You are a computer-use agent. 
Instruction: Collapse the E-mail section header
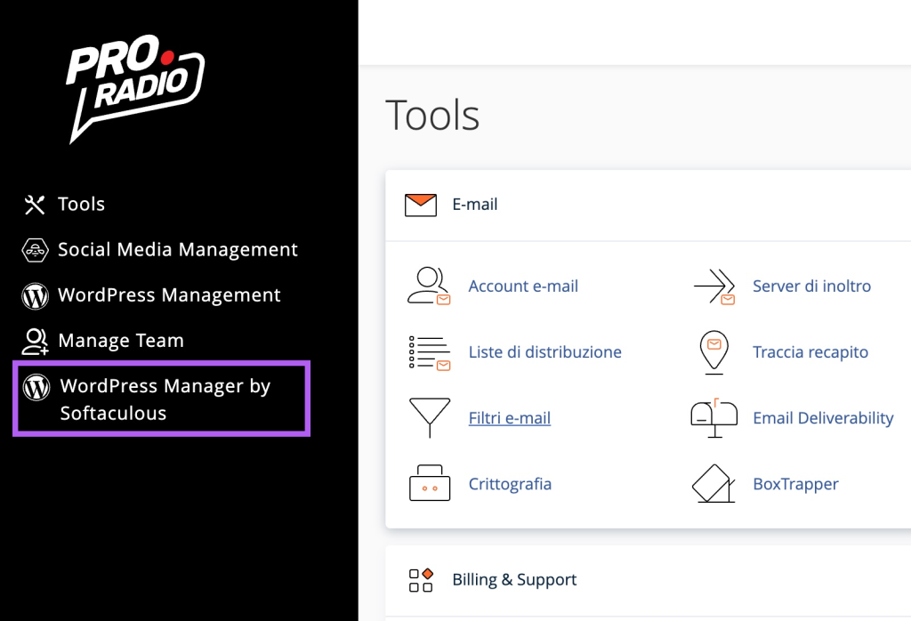[x=474, y=205]
